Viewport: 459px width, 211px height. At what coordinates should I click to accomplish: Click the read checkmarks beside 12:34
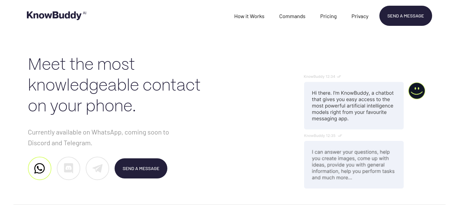tap(339, 76)
